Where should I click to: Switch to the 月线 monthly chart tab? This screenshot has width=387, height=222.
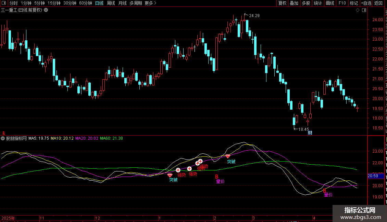point(122,3)
